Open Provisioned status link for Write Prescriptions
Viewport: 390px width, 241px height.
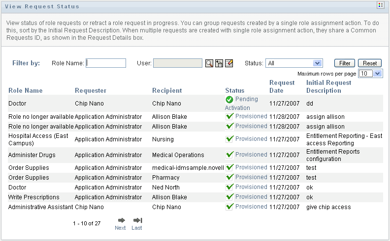coord(251,197)
